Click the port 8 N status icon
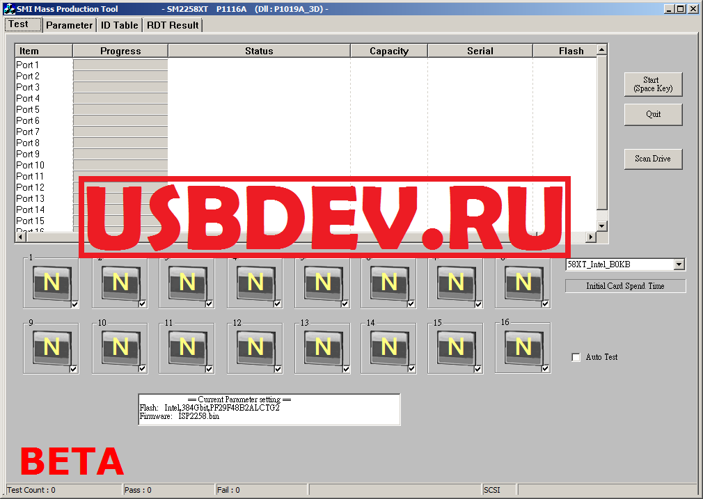Screen dimensions: 703x499 pyautogui.click(x=523, y=283)
